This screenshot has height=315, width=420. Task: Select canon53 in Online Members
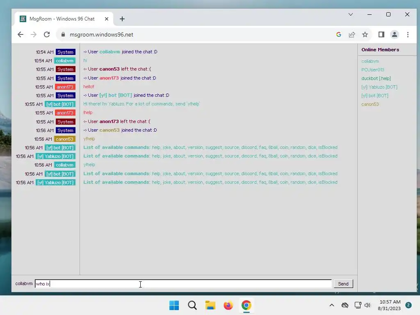pyautogui.click(x=370, y=104)
